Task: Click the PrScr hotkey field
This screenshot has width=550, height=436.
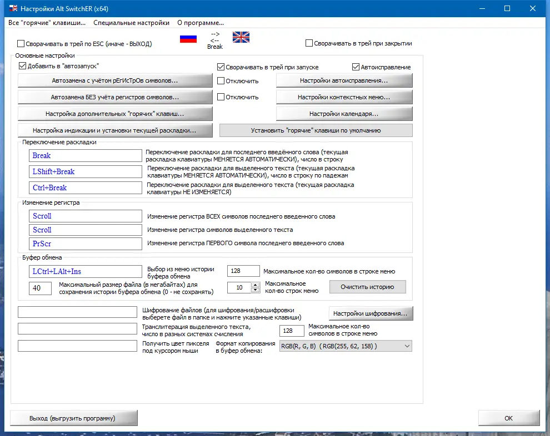Action: [85, 244]
